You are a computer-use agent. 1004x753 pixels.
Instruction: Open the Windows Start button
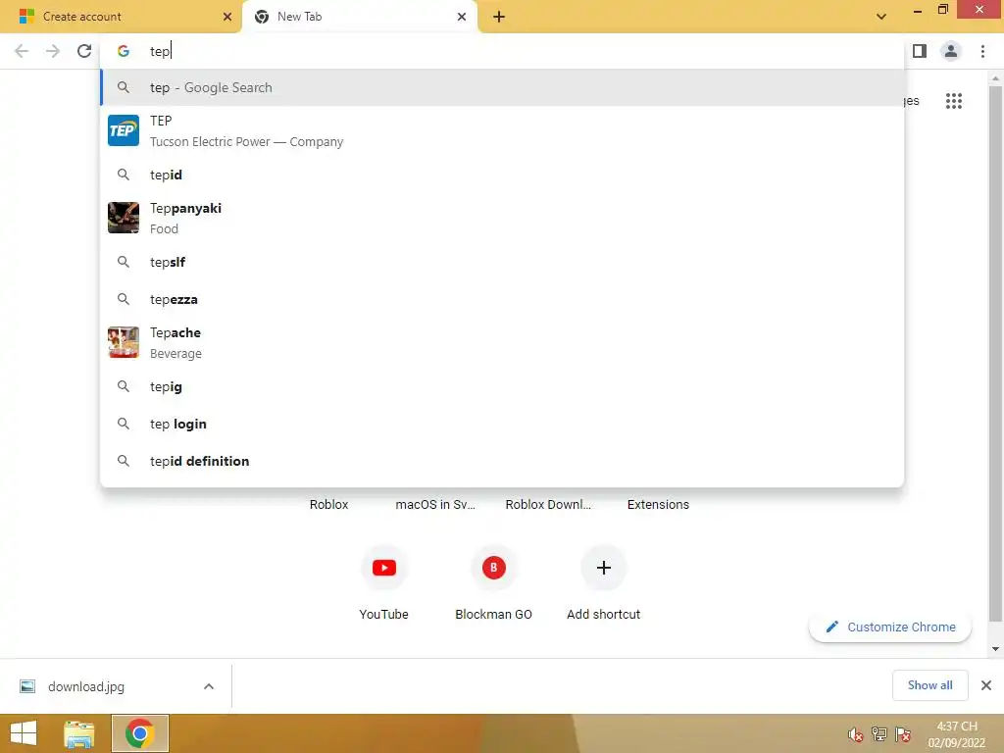coord(24,733)
